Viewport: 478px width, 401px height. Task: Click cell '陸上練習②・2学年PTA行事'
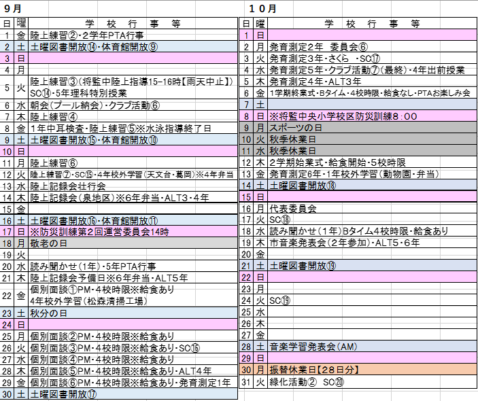point(133,35)
